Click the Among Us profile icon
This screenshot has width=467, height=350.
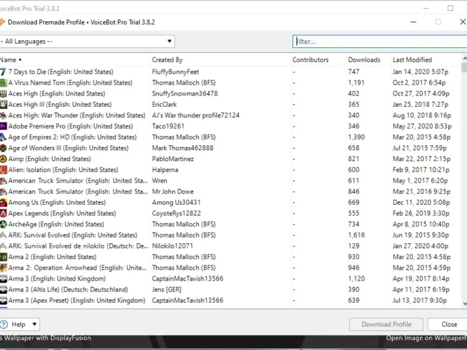tap(3, 202)
